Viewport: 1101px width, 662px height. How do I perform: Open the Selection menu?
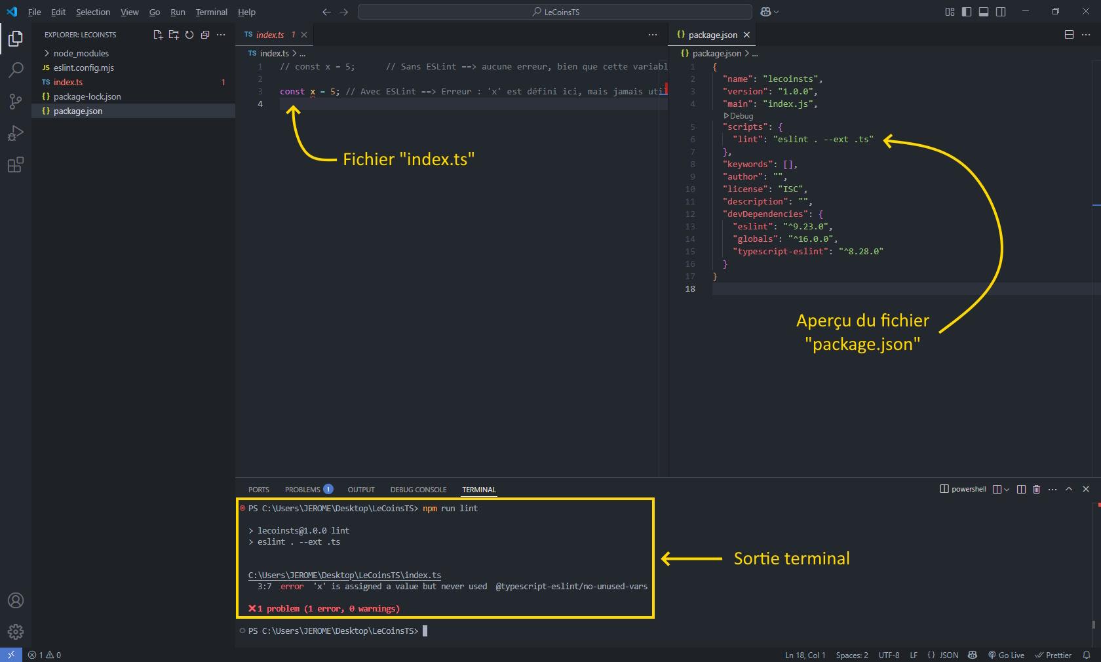pos(93,12)
